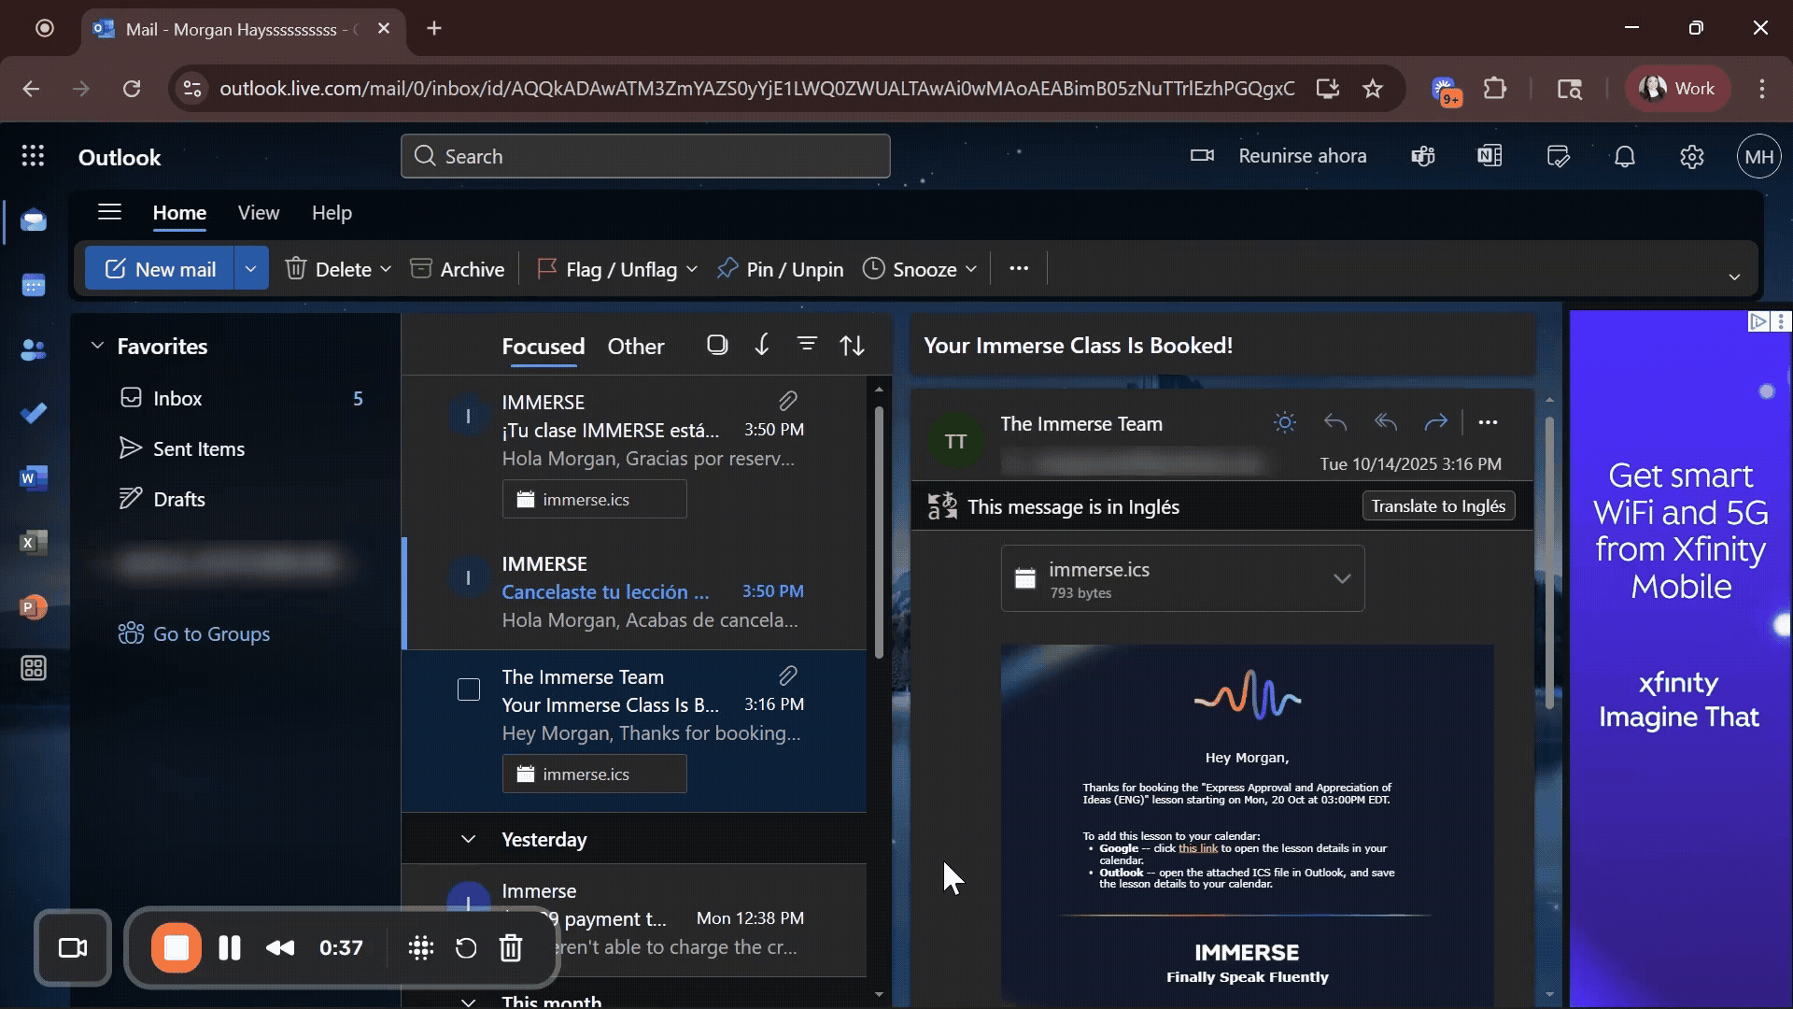
Task: Check the box on Immerse Team email
Action: pyautogui.click(x=469, y=689)
